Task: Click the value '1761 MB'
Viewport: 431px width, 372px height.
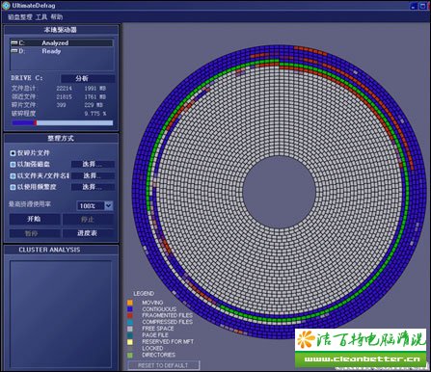Action: 95,96
